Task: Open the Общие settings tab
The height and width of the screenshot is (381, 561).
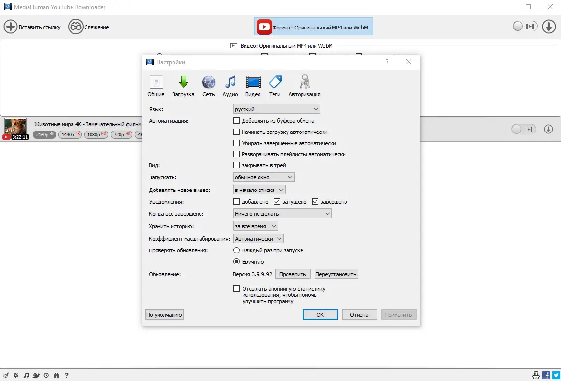Action: [156, 86]
